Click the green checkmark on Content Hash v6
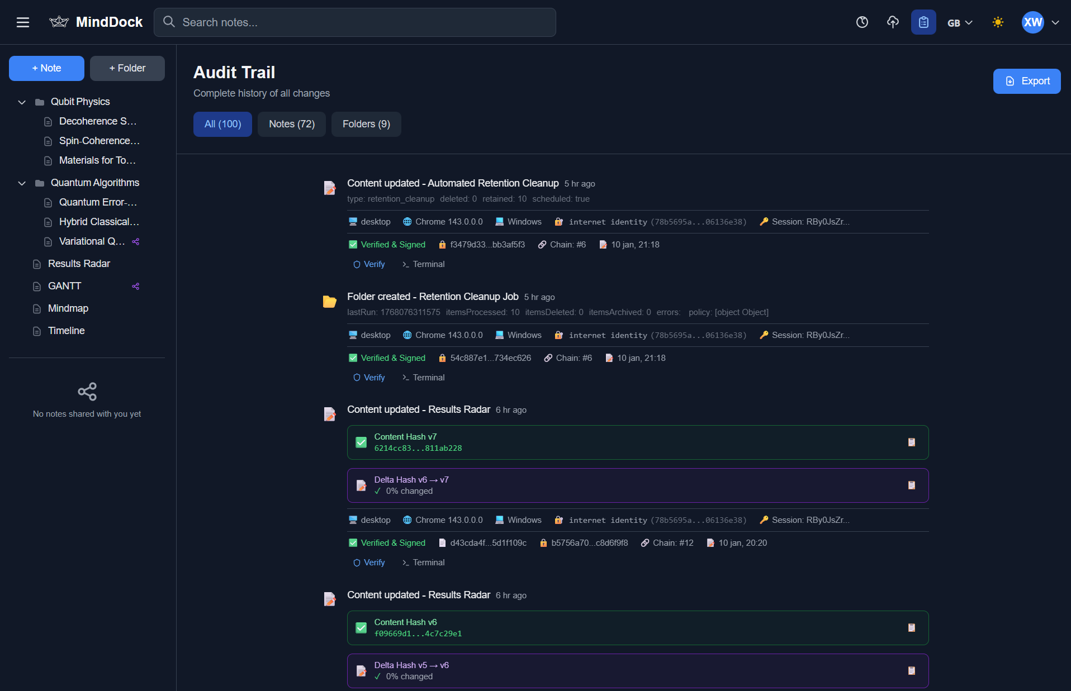 click(x=361, y=628)
